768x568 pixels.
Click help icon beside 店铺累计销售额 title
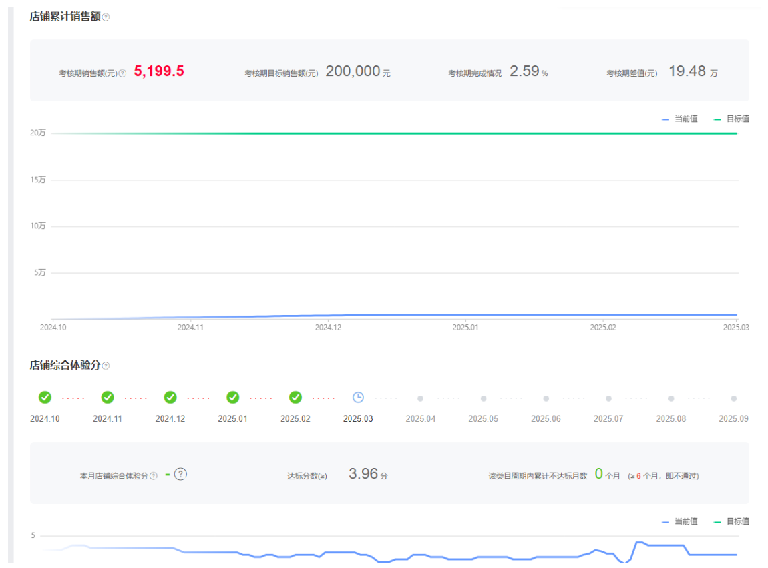tap(106, 17)
